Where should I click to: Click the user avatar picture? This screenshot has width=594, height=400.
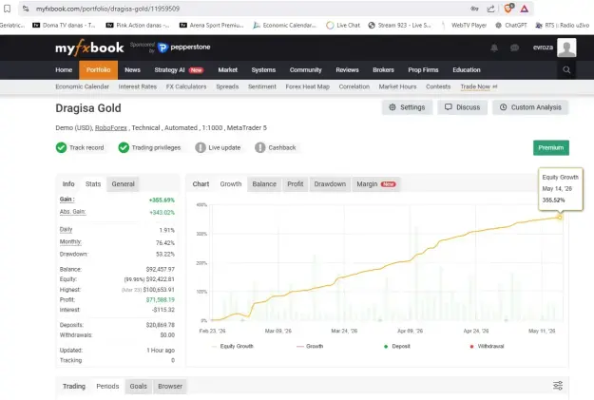pos(566,48)
